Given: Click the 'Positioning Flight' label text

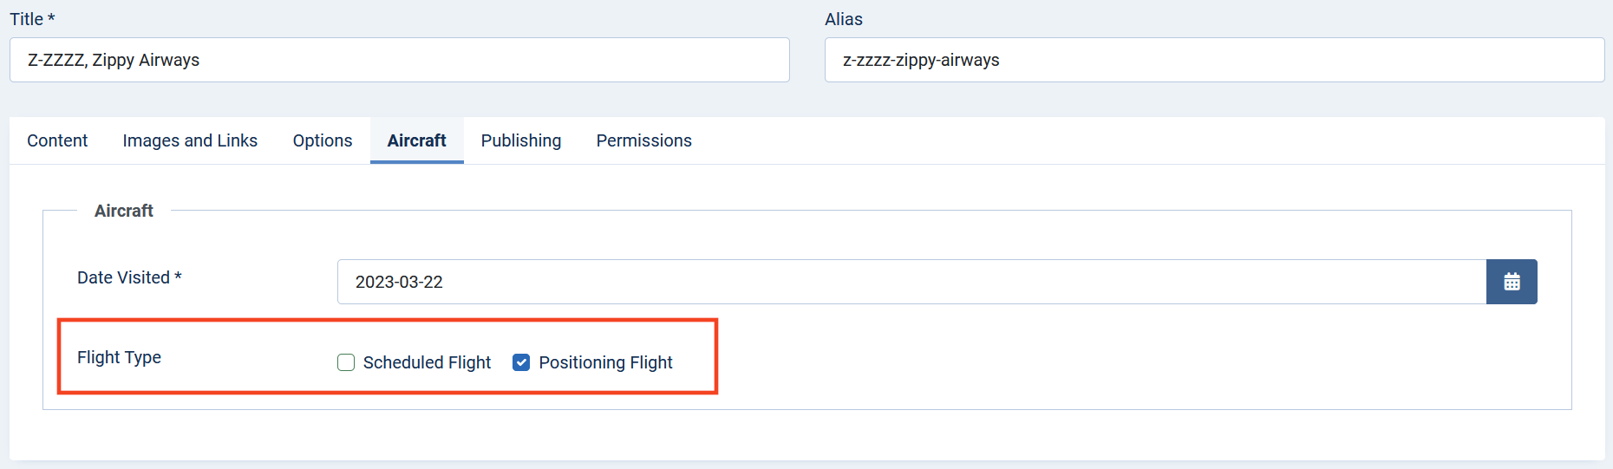Looking at the screenshot, I should tap(605, 362).
